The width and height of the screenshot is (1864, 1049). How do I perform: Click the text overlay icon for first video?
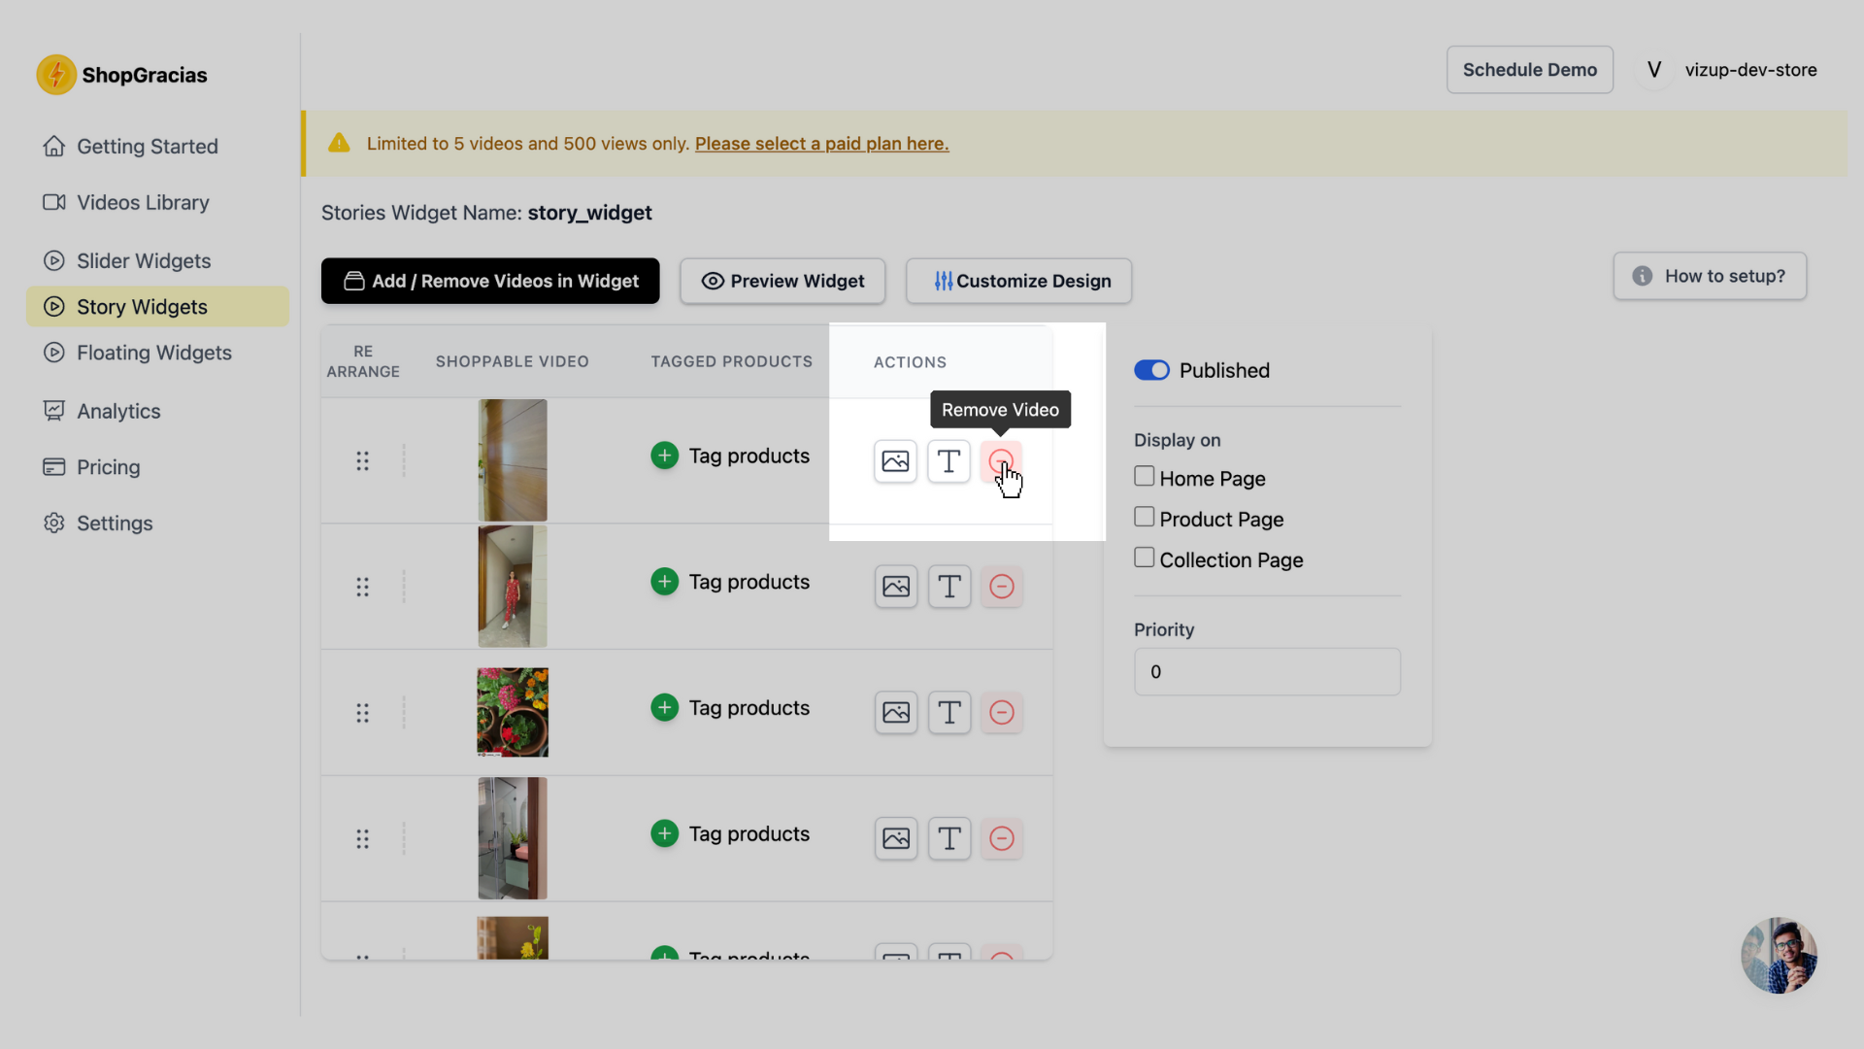[949, 459]
